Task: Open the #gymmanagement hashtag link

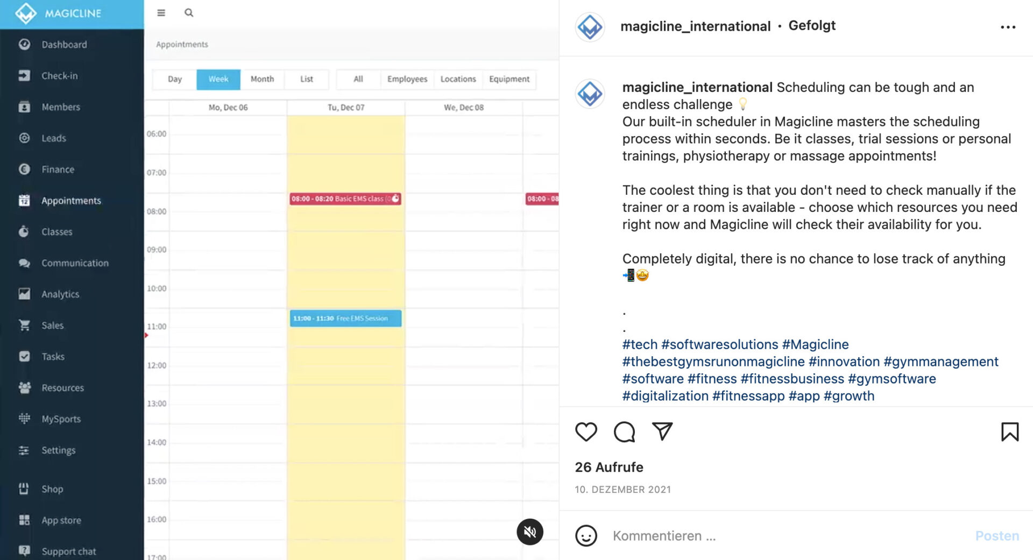Action: point(940,361)
